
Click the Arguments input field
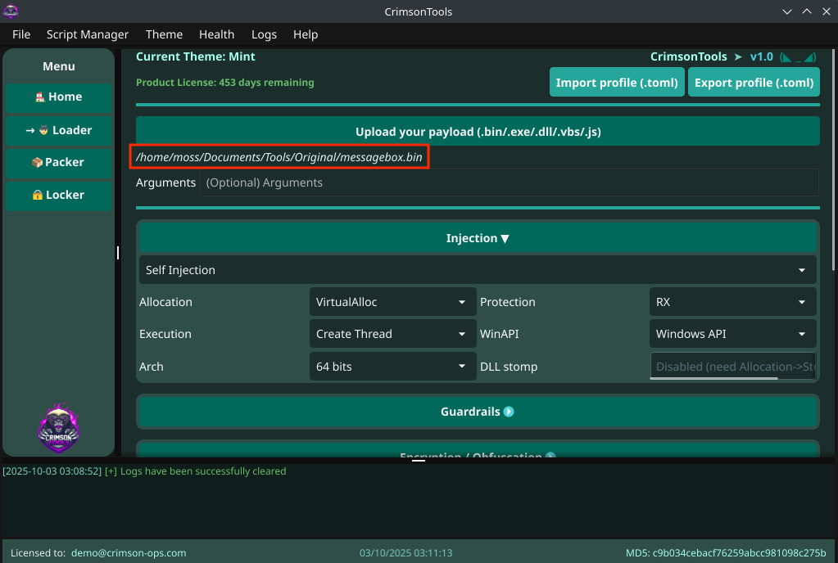[x=508, y=182]
